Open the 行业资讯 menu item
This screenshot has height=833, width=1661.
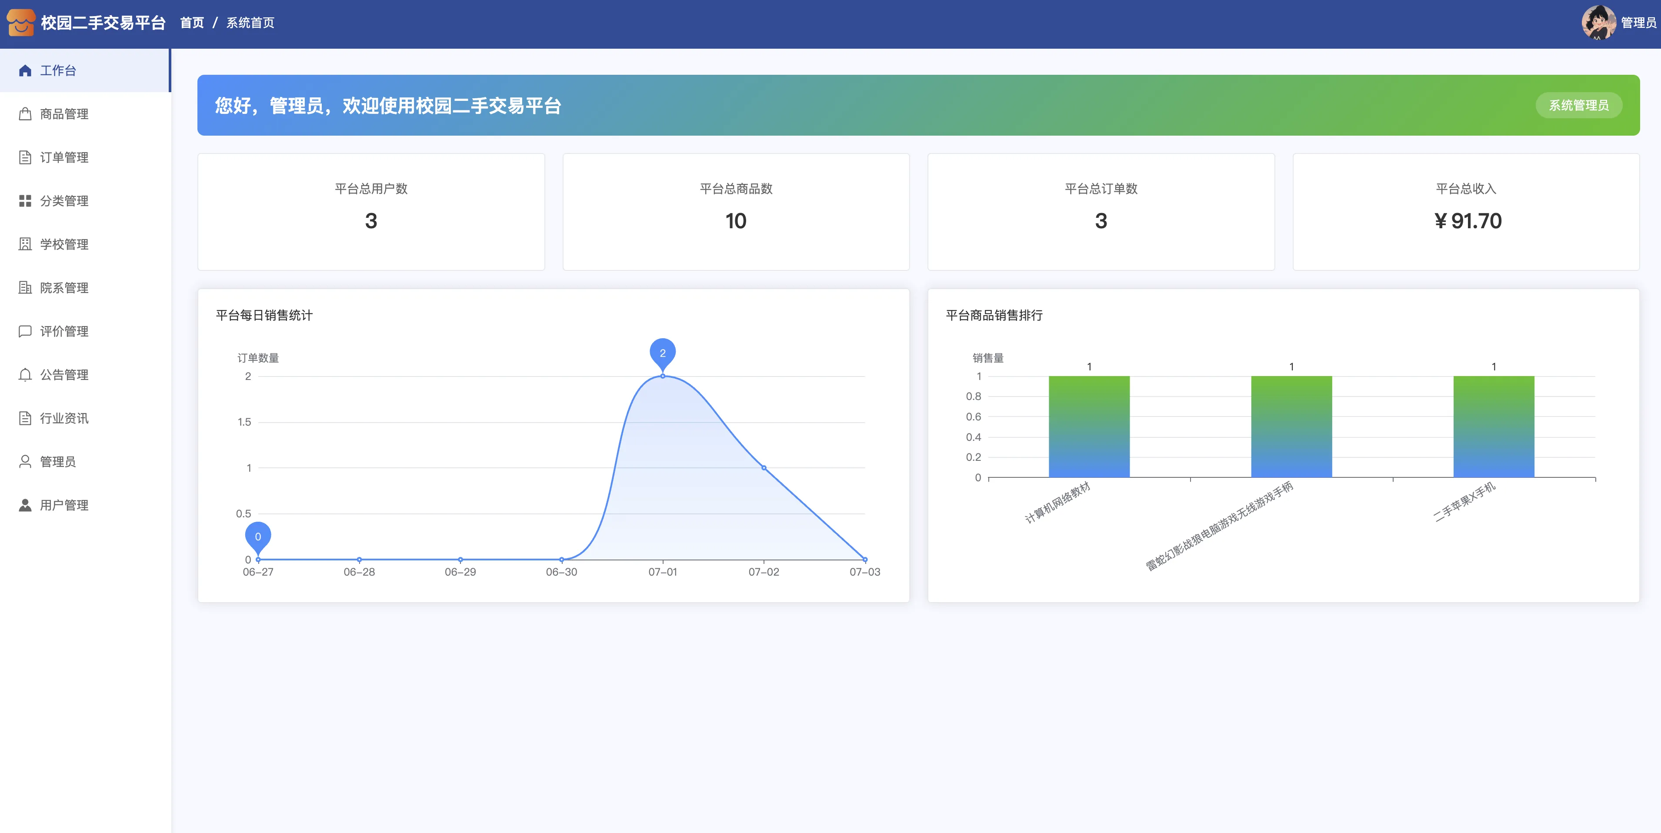point(64,418)
